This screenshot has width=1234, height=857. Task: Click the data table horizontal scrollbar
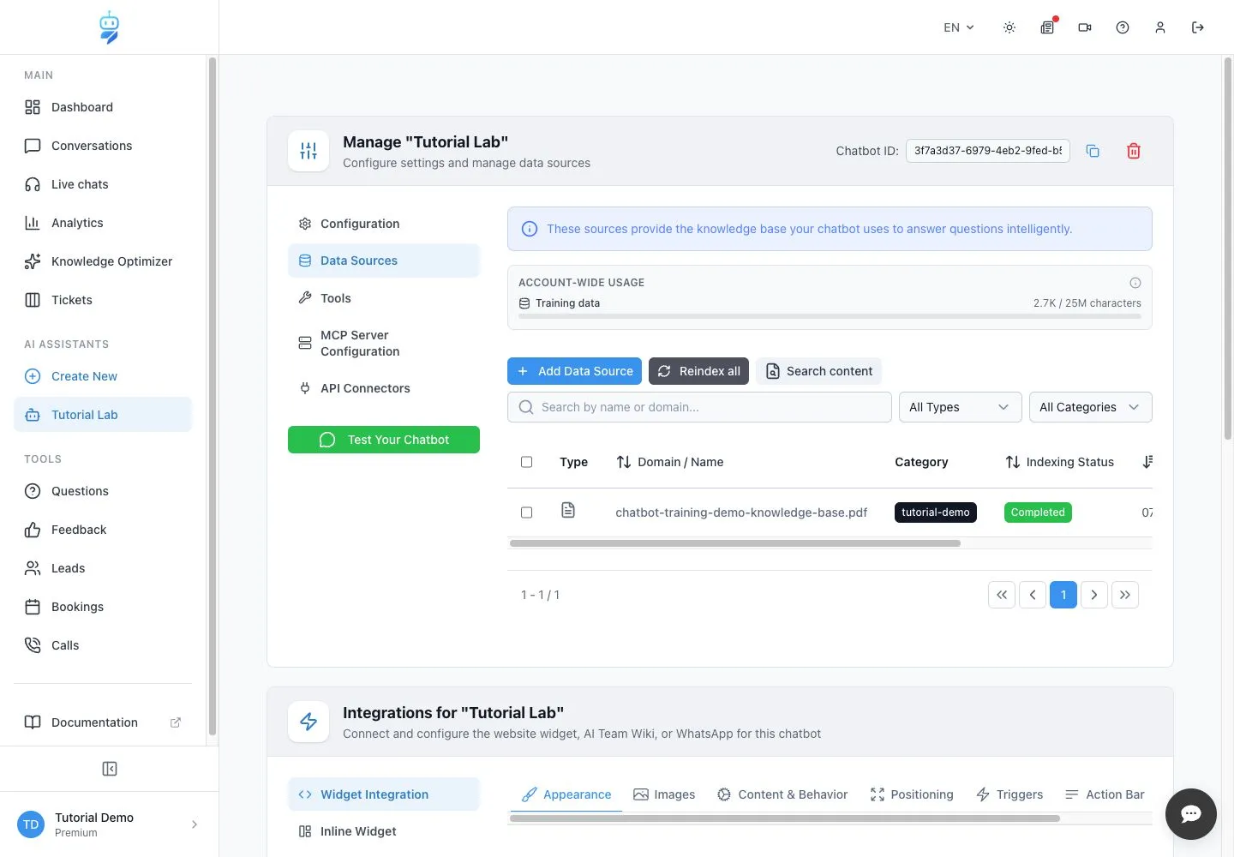click(735, 543)
